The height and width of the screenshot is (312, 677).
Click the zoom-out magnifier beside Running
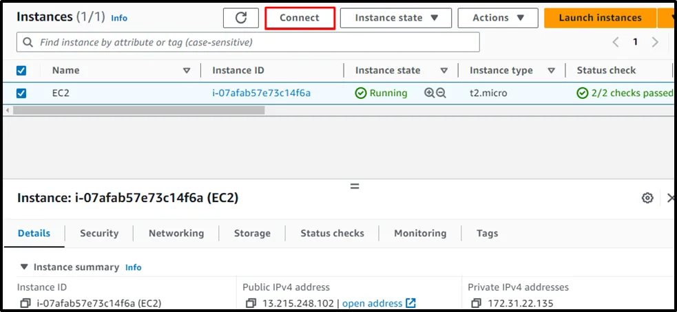441,93
